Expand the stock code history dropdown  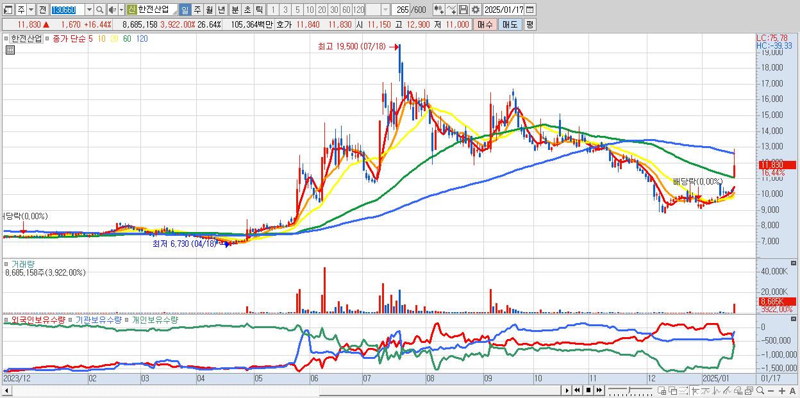89,10
